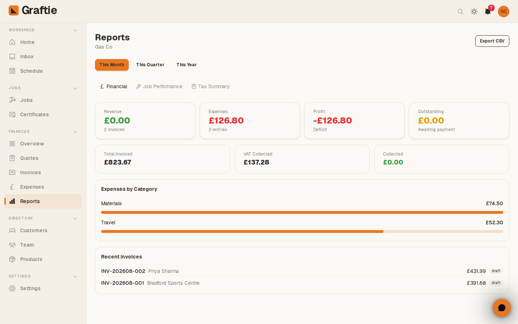
Task: Open the GC user avatar menu
Action: [x=504, y=12]
